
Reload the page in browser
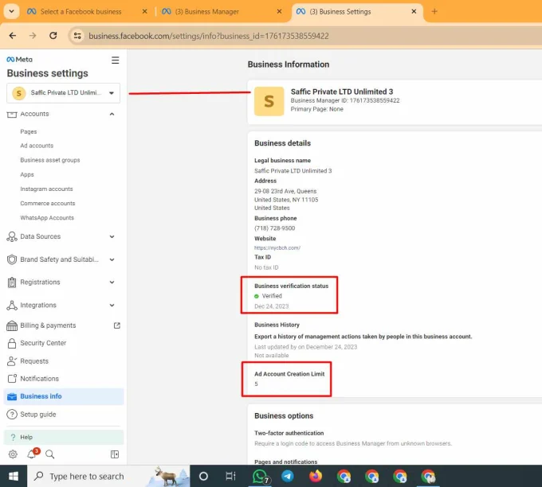click(53, 36)
